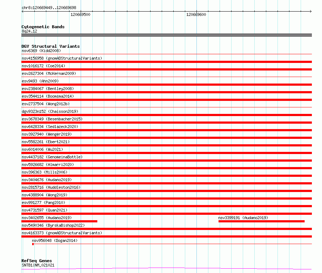Open nsv4437182 (GenomeinaBottle) variant
322x273 pixels.
click(x=52, y=157)
